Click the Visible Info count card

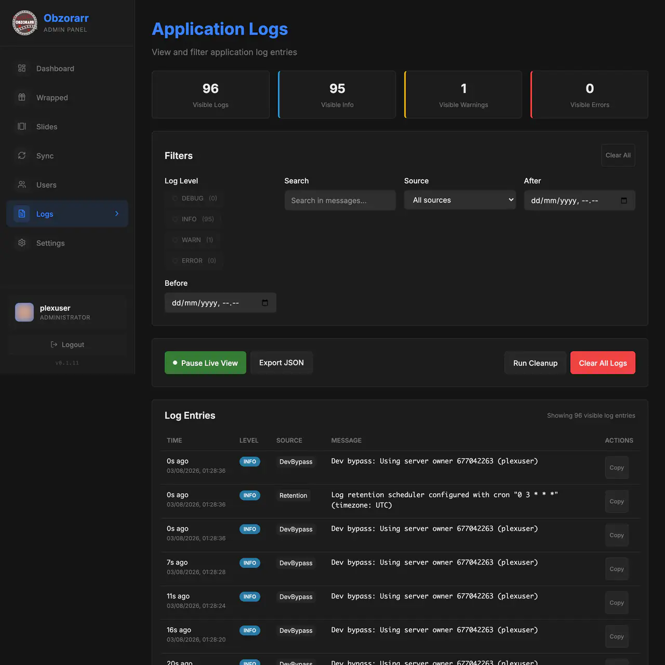pos(337,95)
